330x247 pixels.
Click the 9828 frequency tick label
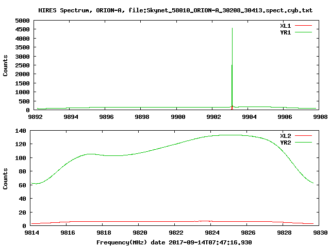pyautogui.click(x=284, y=233)
